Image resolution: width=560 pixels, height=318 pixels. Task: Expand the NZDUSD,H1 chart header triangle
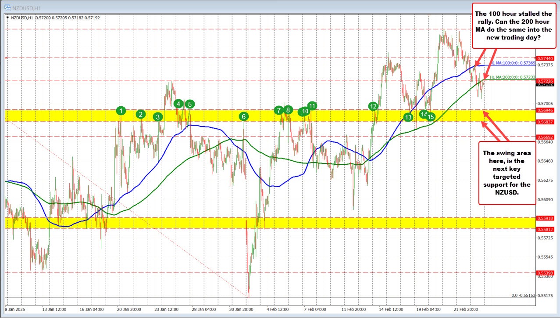7,18
